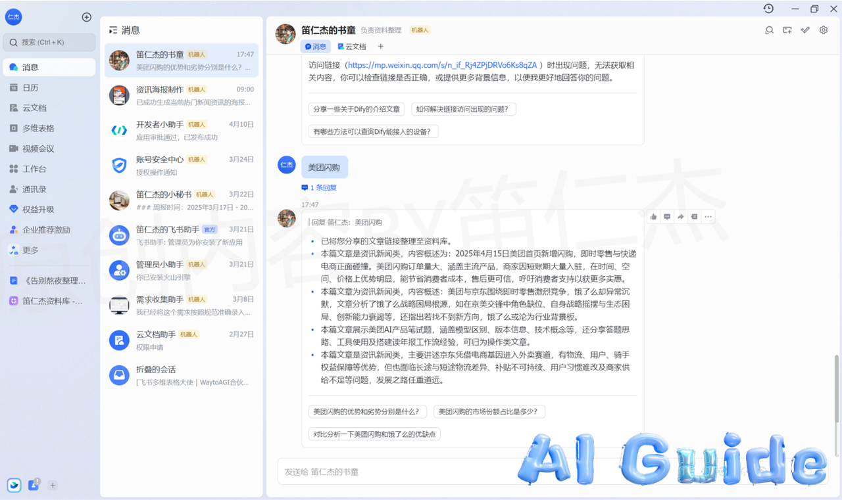The width and height of the screenshot is (842, 500).
Task: Click suggestion 有哪些方法可以查询Dify能接入的设备?
Action: (x=374, y=131)
